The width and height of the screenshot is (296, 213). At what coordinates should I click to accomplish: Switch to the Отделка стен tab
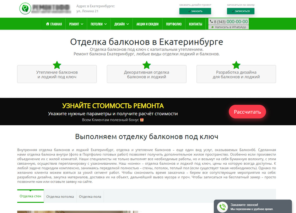pyautogui.click(x=31, y=196)
